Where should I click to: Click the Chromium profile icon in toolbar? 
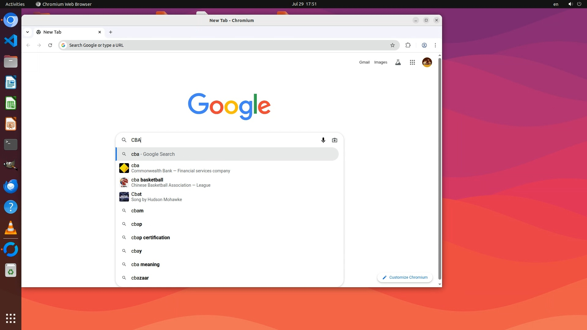(x=424, y=45)
